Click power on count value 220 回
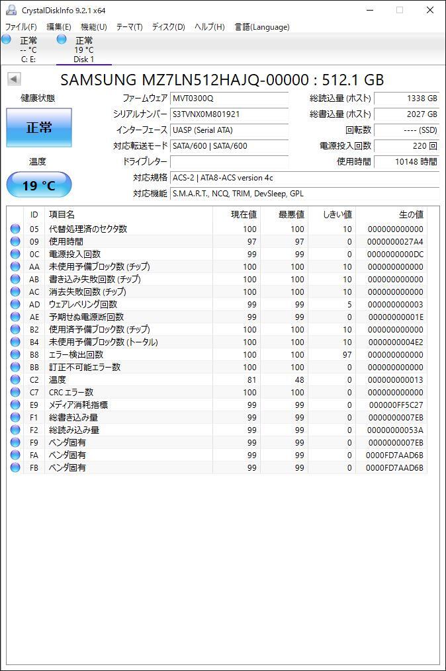This screenshot has width=446, height=671. tap(406, 146)
